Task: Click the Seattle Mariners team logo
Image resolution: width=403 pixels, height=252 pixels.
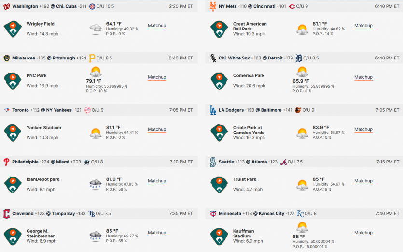Action: 213,162
